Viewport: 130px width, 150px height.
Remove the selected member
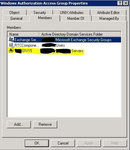(x=45, y=124)
